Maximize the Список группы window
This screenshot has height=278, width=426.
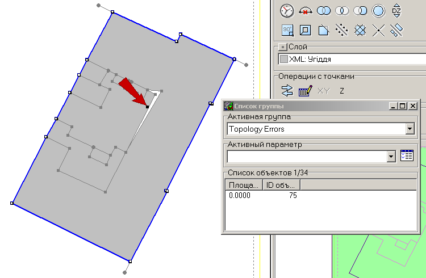(403, 106)
